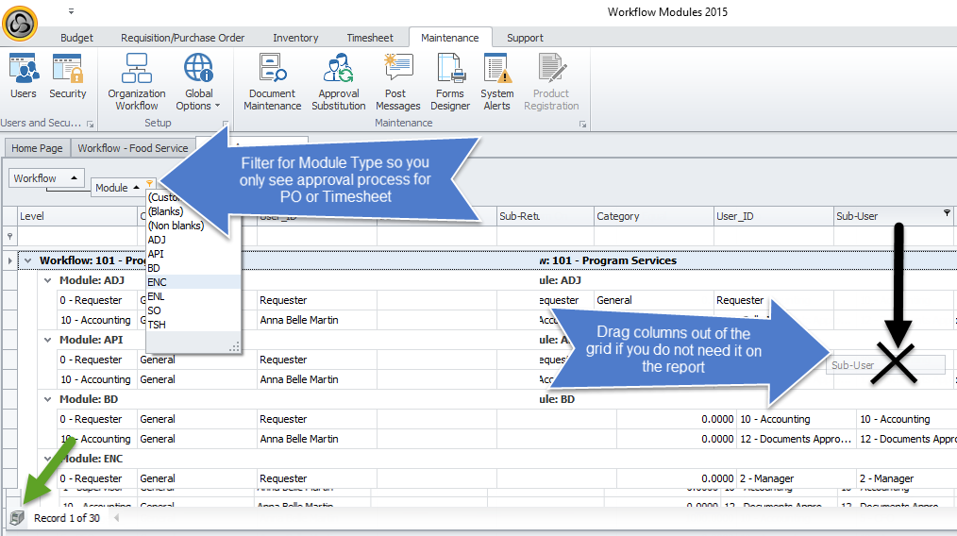Screen dimensions: 957x536
Task: Switch to the Inventory ribbon tab
Action: 295,38
